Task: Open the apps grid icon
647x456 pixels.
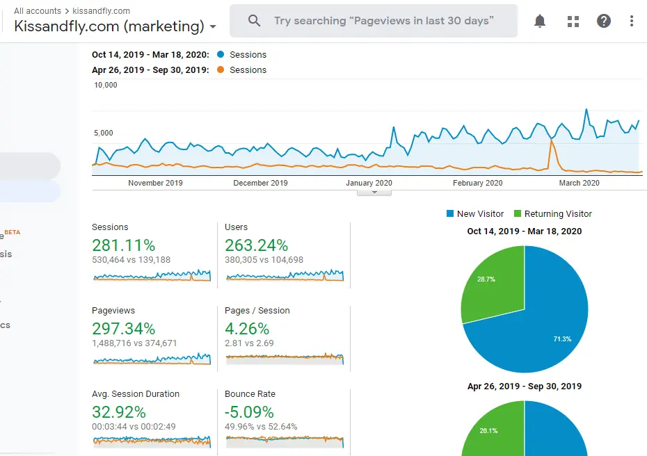Action: [x=573, y=22]
